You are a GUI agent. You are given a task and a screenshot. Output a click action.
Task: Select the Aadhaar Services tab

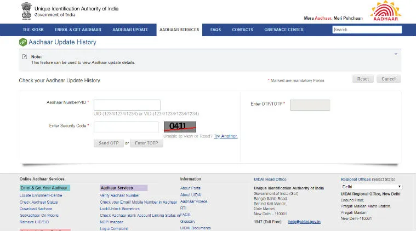click(179, 30)
